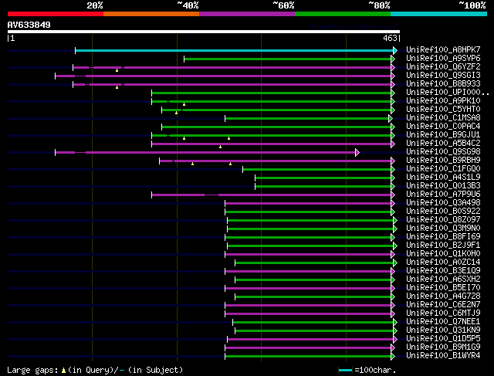Click the yellow gap marker under Q6YZF2
The height and width of the screenshot is (376, 494).
(x=117, y=70)
